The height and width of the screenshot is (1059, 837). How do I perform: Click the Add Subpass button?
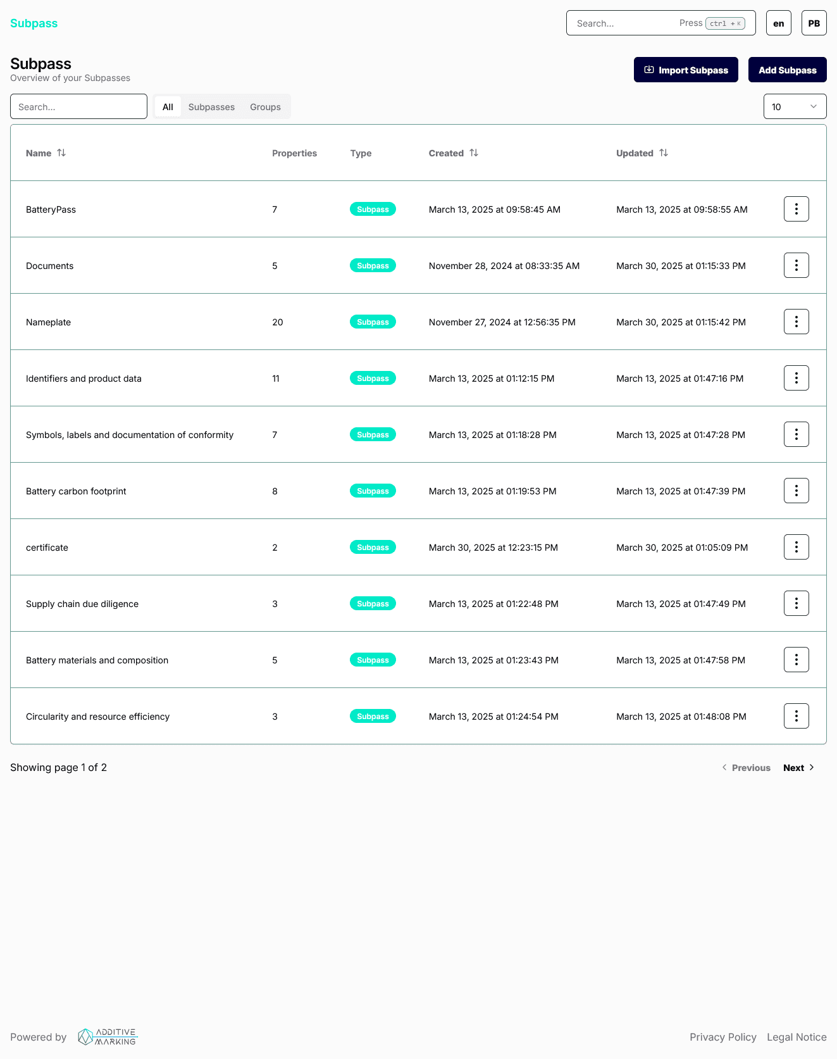click(788, 70)
